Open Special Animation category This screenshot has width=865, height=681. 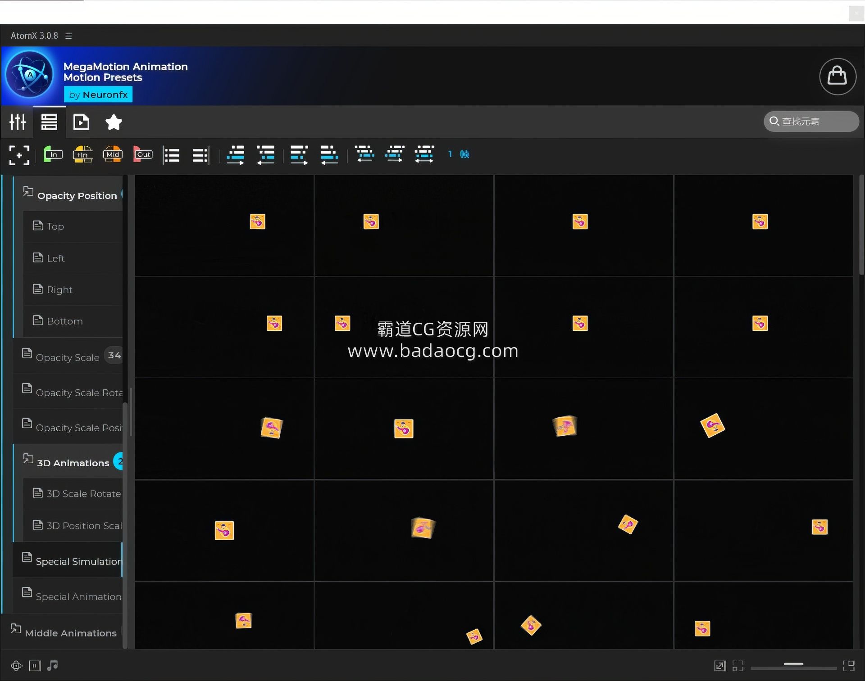click(x=68, y=595)
